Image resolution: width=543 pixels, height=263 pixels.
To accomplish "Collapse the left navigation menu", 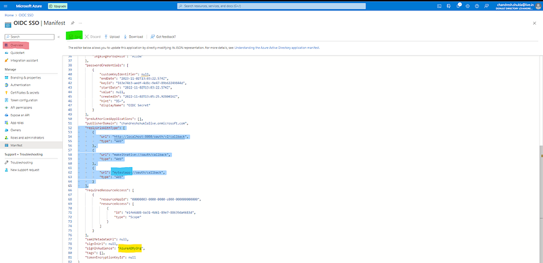I will click(58, 37).
